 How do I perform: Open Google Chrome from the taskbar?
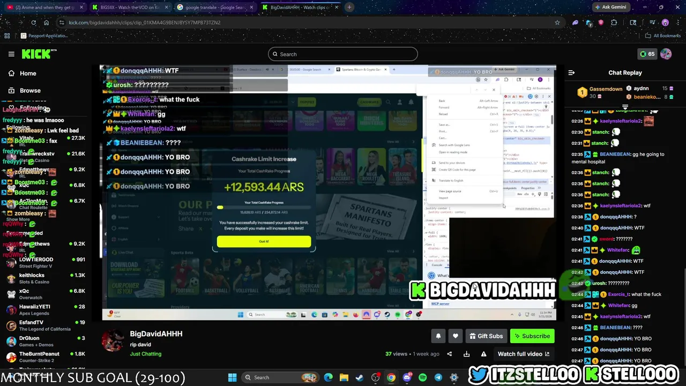click(x=391, y=377)
